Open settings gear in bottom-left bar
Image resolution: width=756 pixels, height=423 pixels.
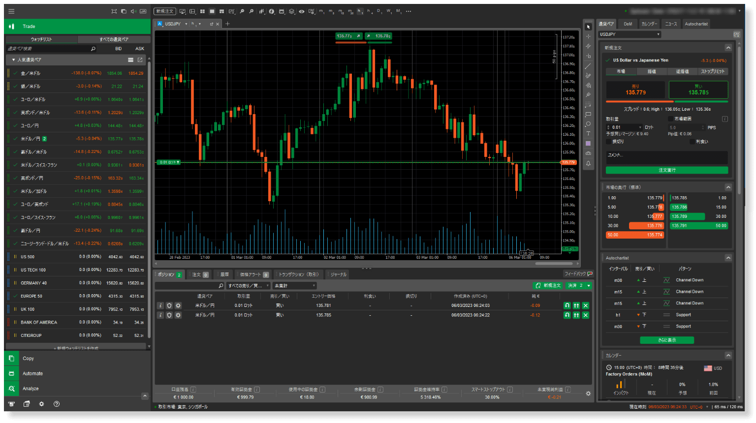(x=42, y=404)
